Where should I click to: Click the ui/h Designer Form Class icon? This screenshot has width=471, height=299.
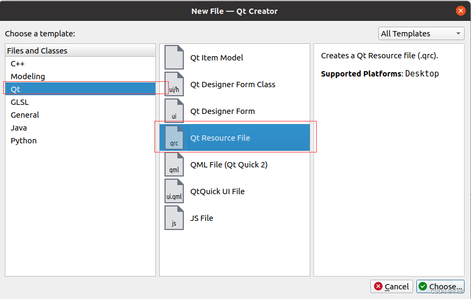point(174,84)
